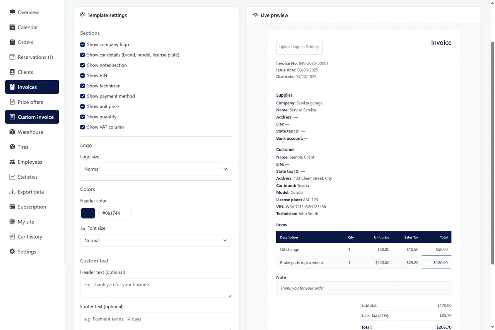Disable Show unit price checkbox

tap(82, 106)
